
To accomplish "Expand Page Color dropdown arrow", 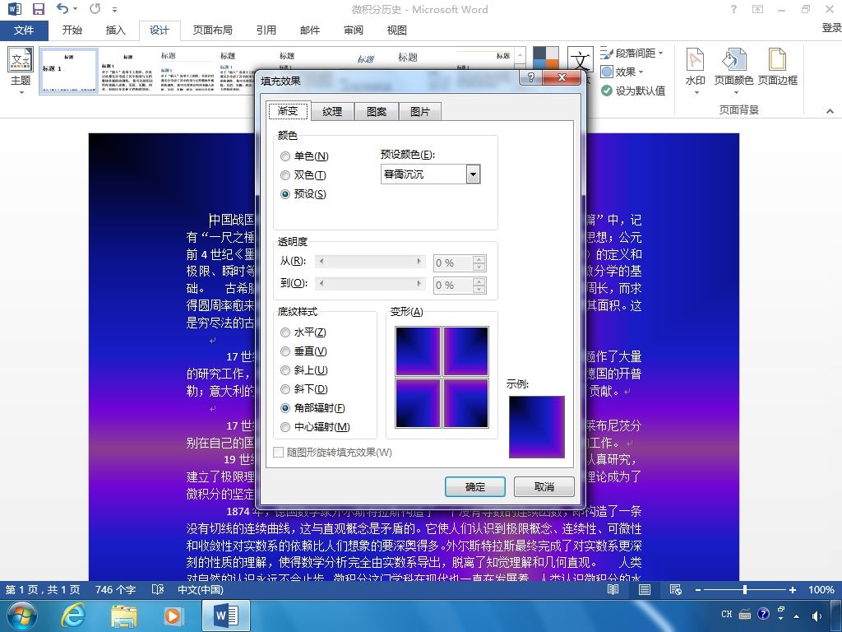I will tap(736, 93).
